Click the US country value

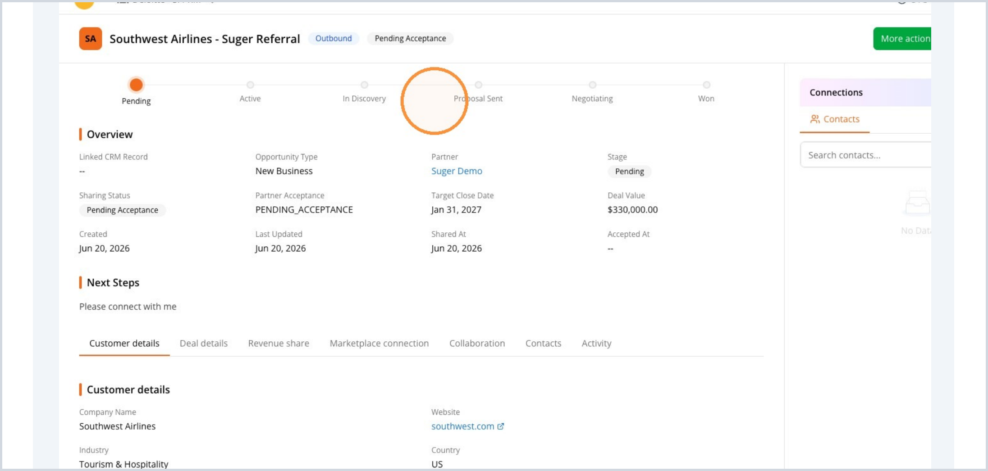click(437, 464)
